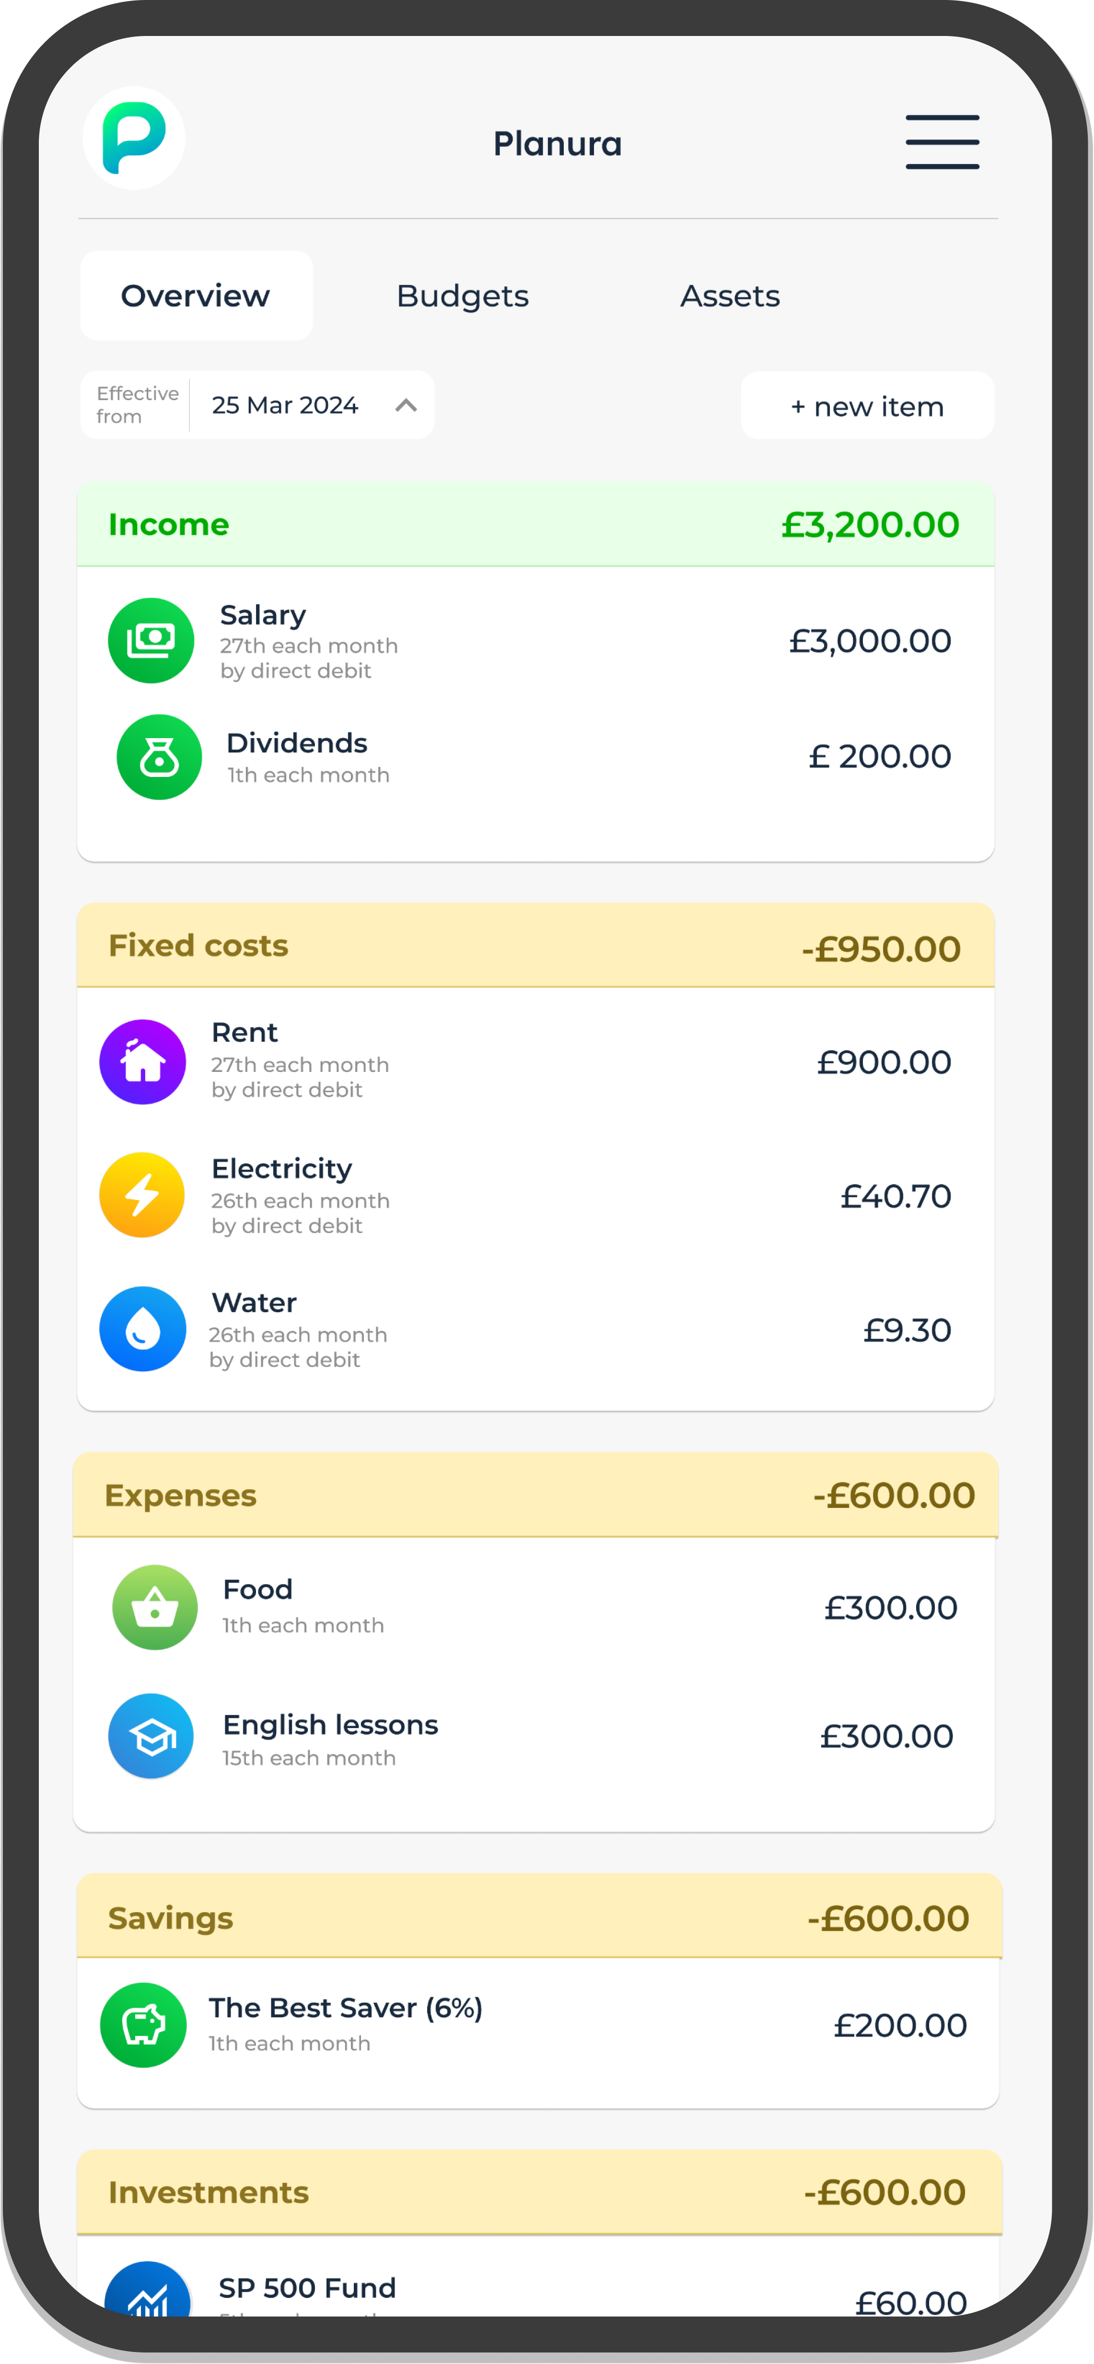Click the Dividends money bag icon
This screenshot has width=1094, height=2364.
[x=159, y=757]
